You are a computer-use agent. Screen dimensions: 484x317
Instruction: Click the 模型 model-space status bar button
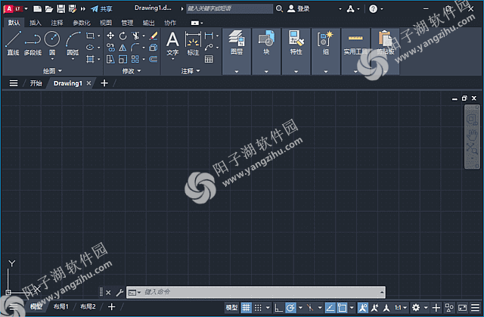point(231,307)
